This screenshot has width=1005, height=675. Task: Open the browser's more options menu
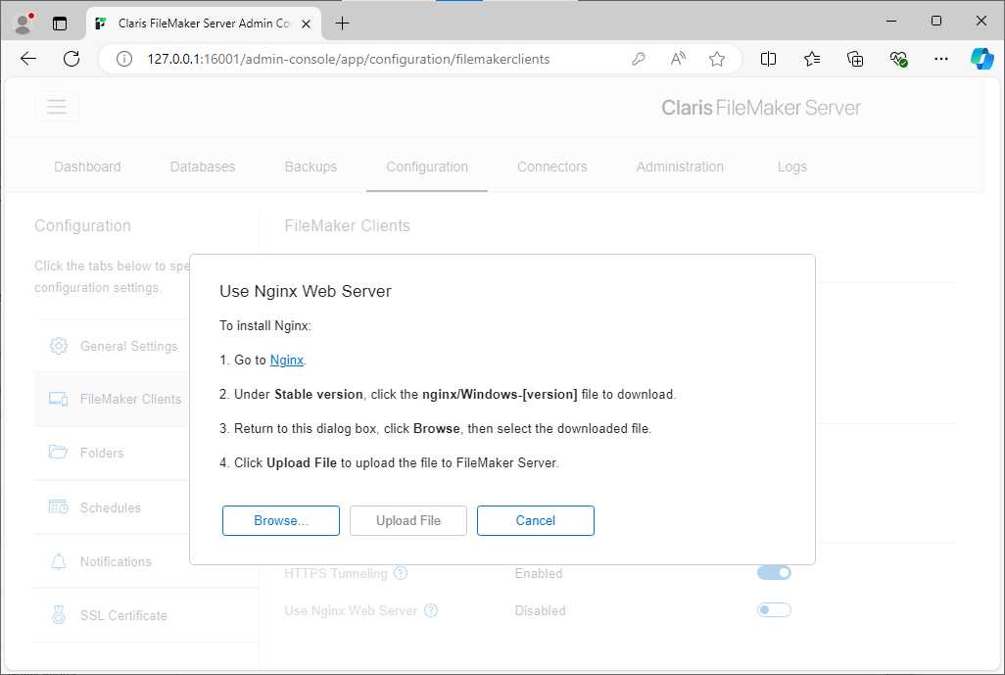tap(940, 59)
